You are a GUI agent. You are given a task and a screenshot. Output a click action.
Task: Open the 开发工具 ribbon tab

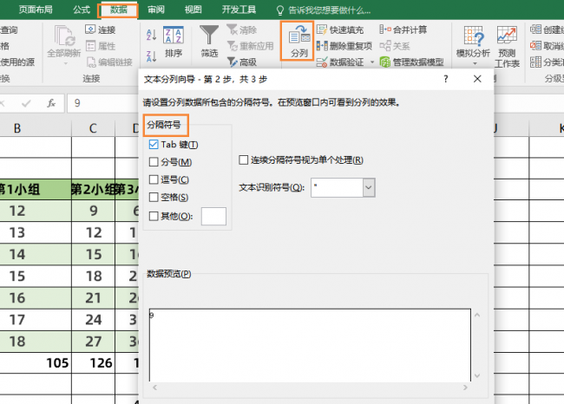pyautogui.click(x=239, y=10)
